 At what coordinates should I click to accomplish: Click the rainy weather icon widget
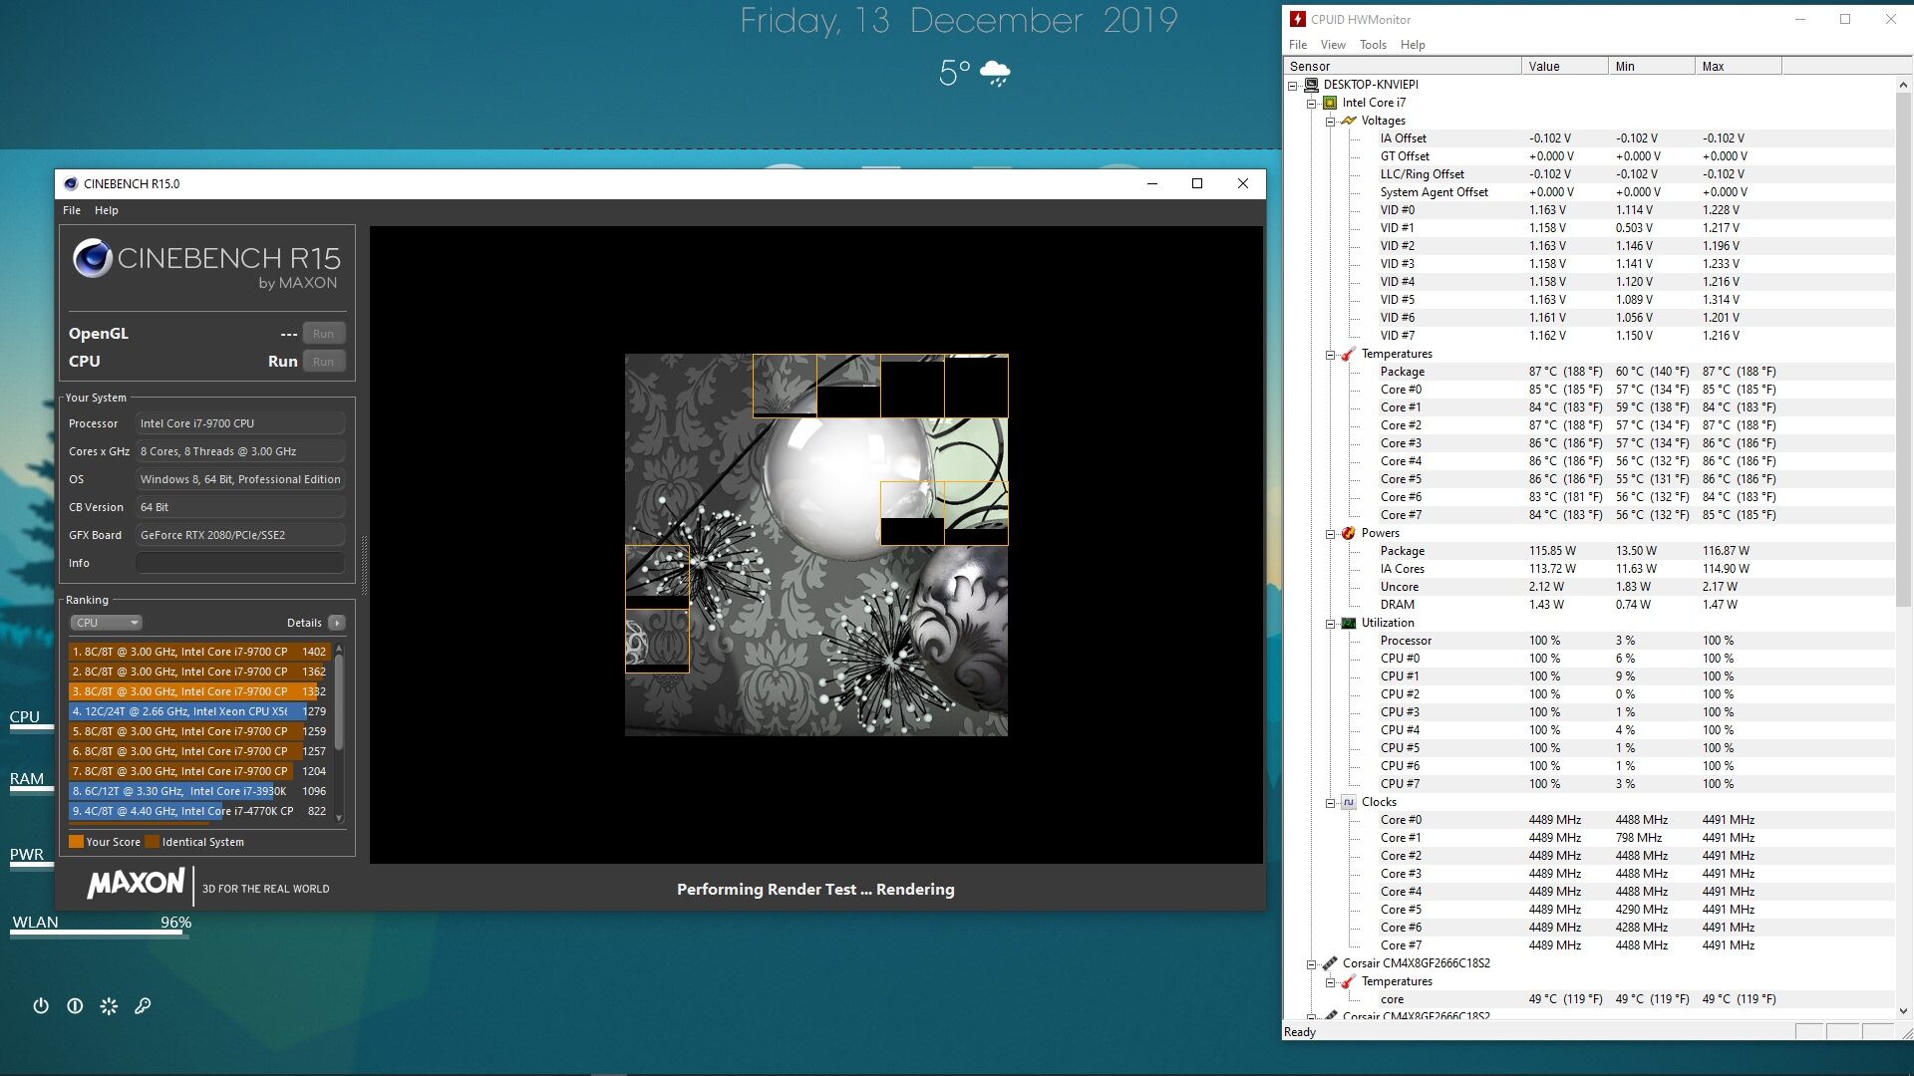[995, 73]
